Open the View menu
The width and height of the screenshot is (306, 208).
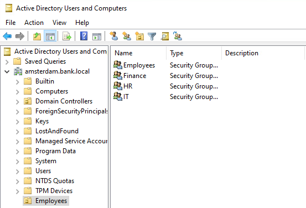click(59, 23)
